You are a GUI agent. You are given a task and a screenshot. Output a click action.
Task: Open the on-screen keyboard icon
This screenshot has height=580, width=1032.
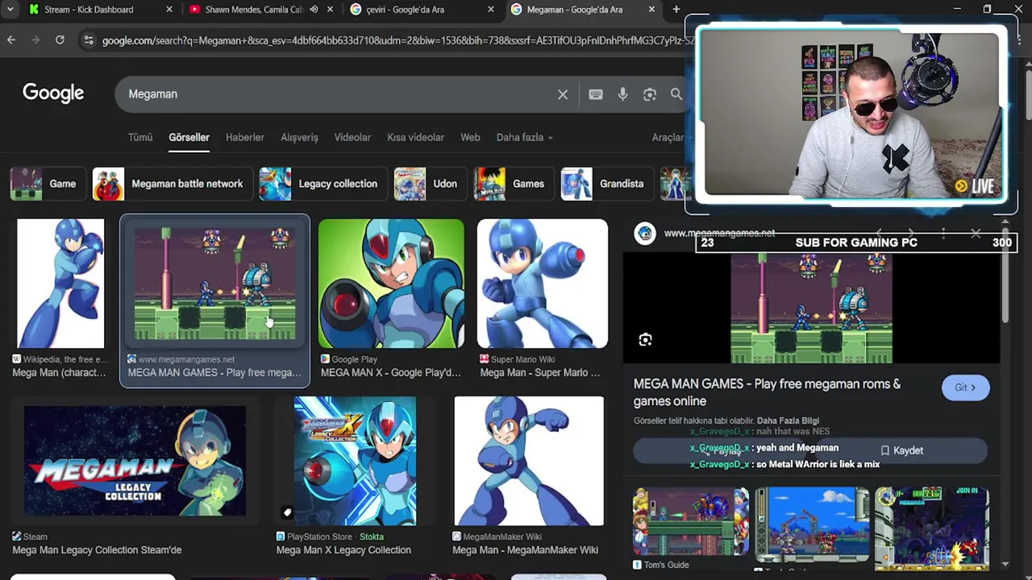[596, 94]
